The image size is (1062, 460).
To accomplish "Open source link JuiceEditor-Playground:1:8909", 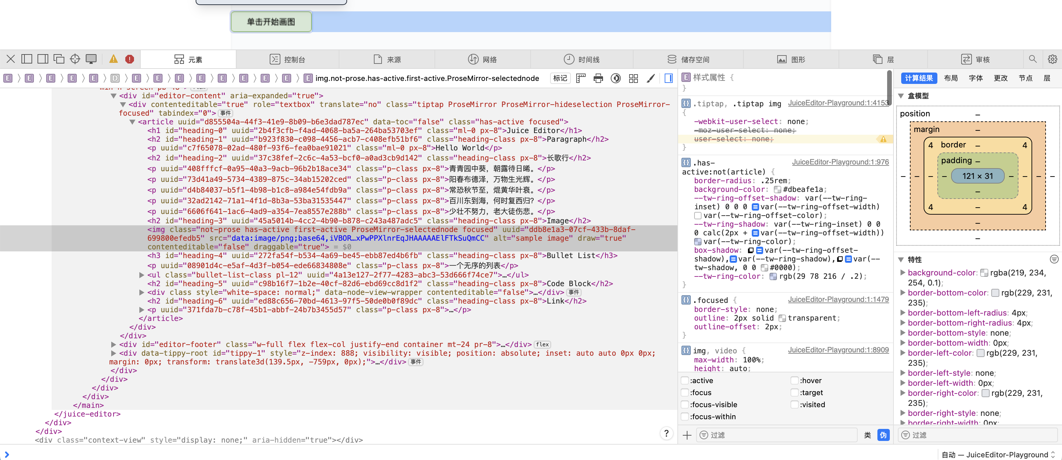I will coord(838,350).
